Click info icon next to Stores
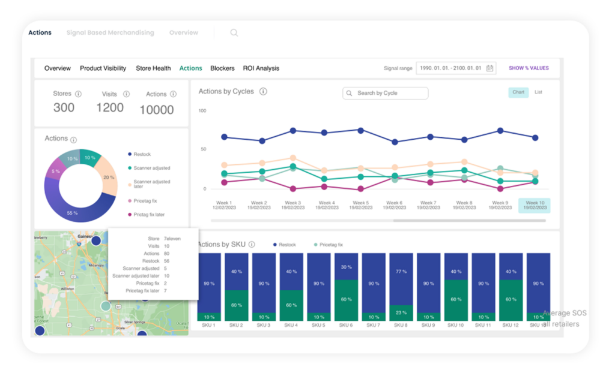This screenshot has height=376, width=615. 79,94
